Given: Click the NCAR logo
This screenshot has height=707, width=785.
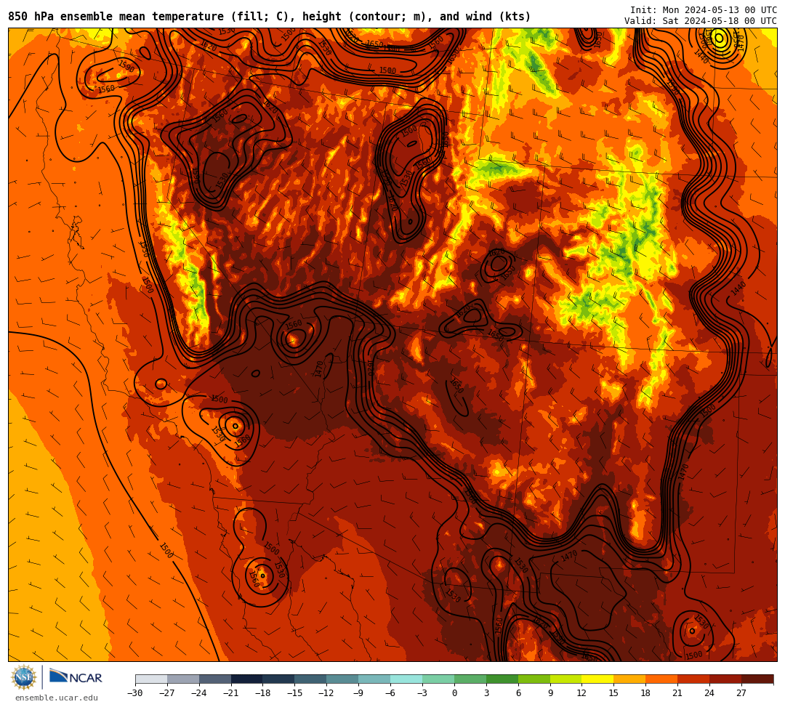Looking at the screenshot, I should coord(76,677).
